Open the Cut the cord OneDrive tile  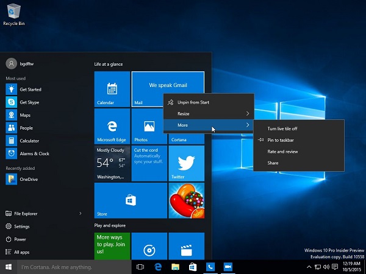click(x=149, y=163)
